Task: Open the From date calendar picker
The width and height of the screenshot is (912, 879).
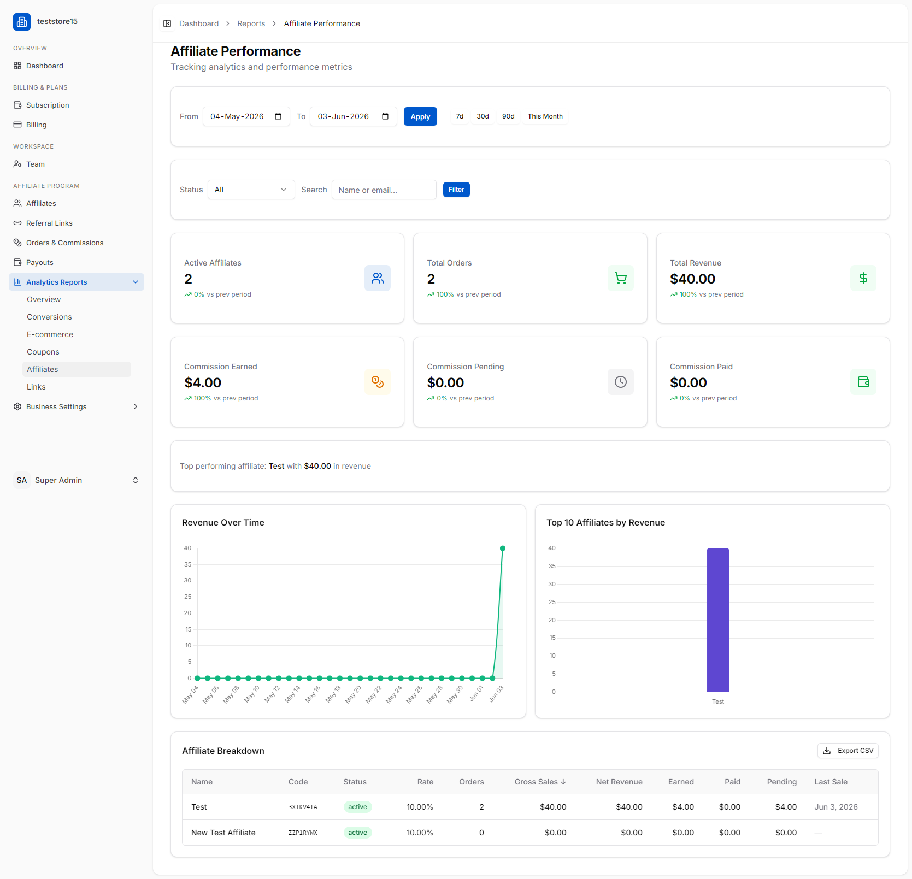Action: [278, 116]
